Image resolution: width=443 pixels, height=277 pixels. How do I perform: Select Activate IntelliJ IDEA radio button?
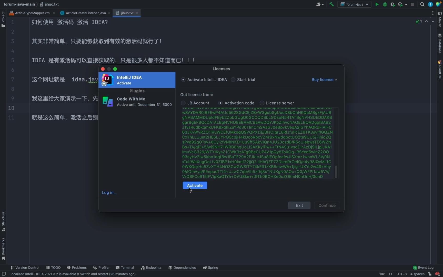pyautogui.click(x=183, y=80)
